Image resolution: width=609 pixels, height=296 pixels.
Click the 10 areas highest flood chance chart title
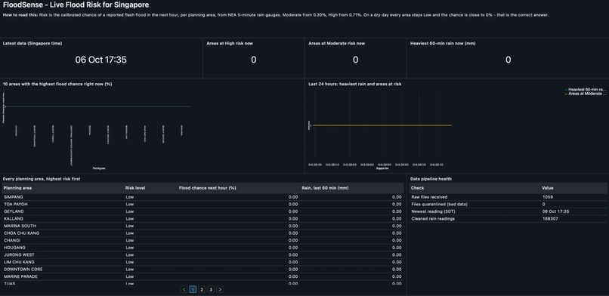click(x=57, y=84)
